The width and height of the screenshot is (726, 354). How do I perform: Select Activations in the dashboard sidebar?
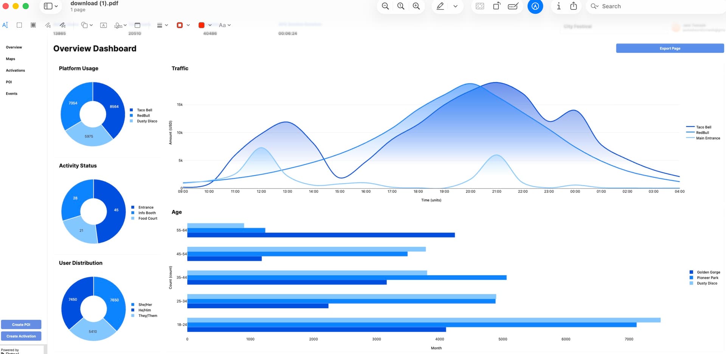(x=16, y=71)
